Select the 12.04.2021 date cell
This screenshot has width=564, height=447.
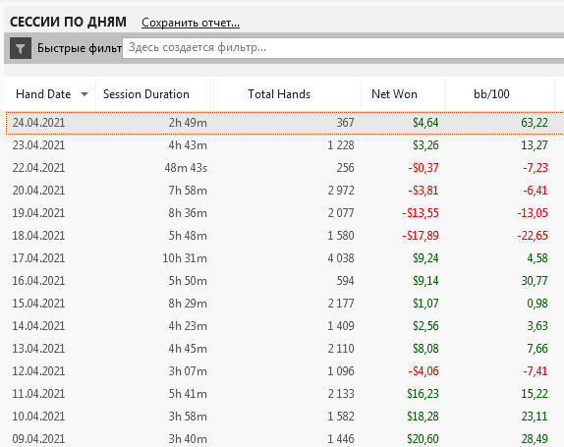click(38, 371)
